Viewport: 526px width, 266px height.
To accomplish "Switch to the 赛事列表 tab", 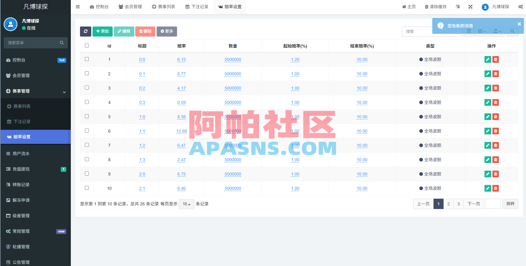I will (x=164, y=7).
